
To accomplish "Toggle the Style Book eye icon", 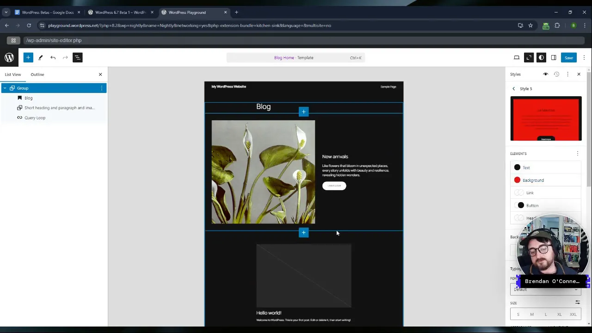I will pos(545,74).
